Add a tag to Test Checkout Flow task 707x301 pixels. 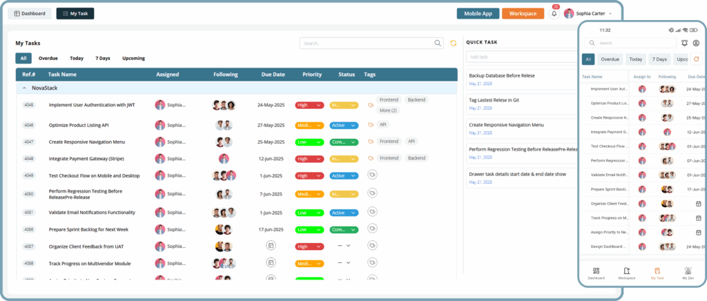coord(372,175)
